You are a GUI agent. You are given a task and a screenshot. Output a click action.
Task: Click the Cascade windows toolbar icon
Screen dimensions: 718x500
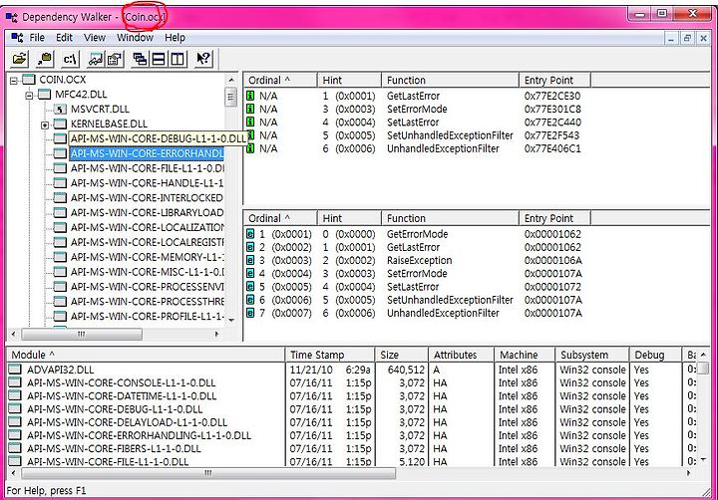click(x=140, y=59)
